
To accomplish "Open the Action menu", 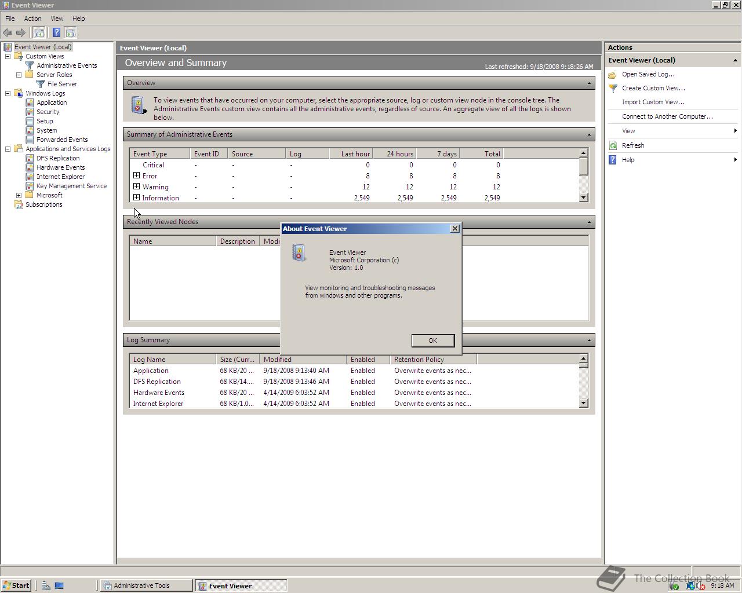I will coord(32,19).
